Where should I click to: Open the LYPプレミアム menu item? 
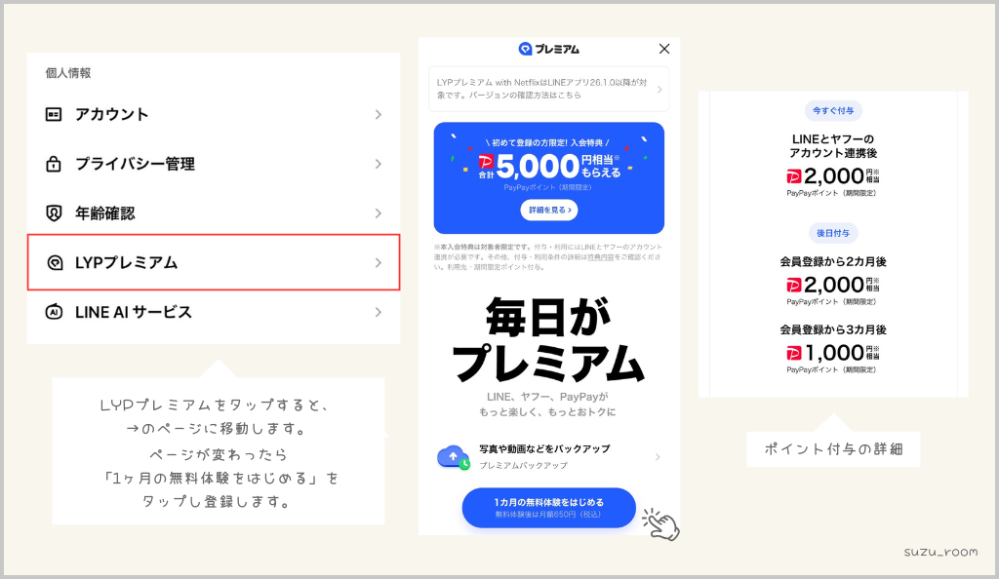[214, 263]
